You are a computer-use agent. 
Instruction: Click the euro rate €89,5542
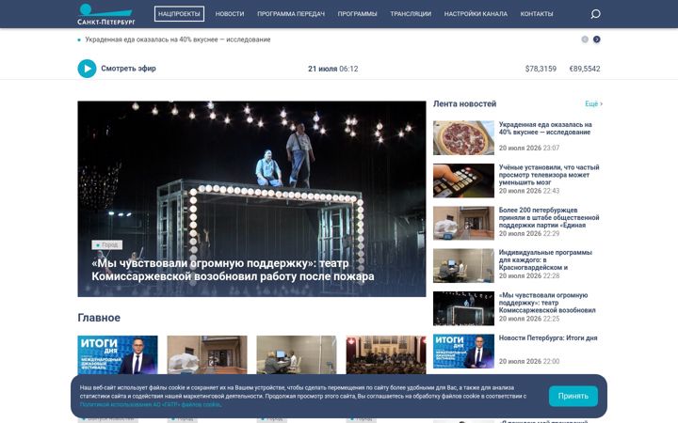[585, 69]
